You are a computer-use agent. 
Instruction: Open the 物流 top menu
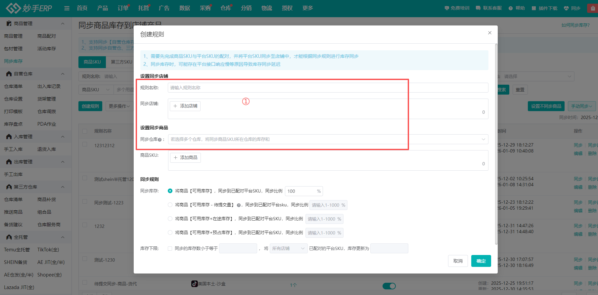point(266,8)
